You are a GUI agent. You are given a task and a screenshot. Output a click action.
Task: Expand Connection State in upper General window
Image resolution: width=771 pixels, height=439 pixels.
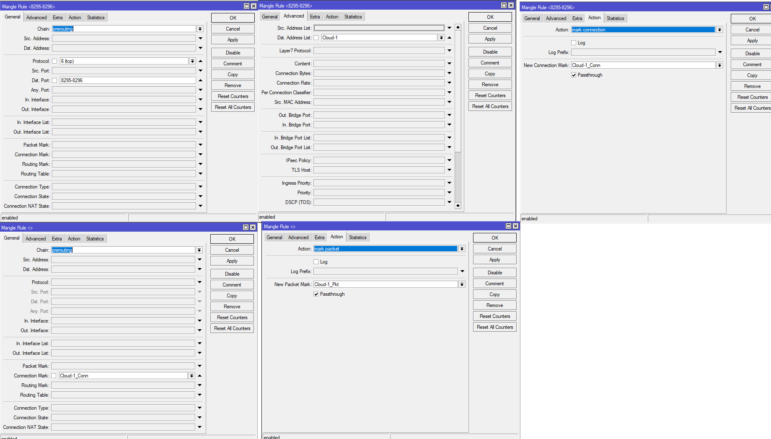[200, 196]
